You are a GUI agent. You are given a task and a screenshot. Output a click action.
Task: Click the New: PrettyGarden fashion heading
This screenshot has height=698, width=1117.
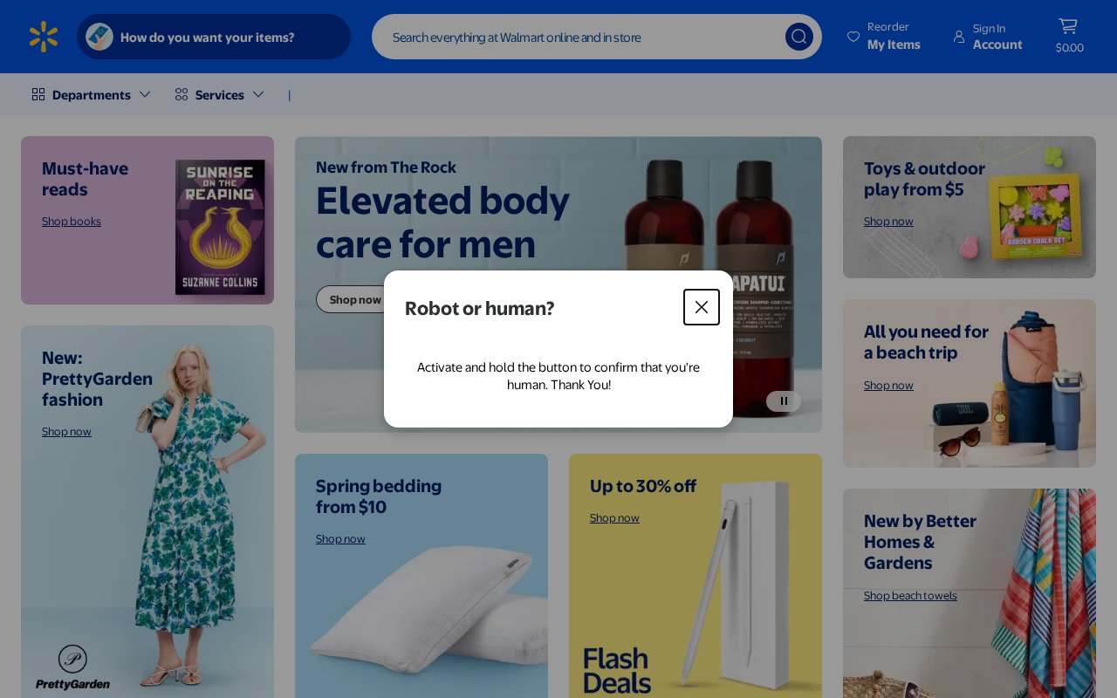click(97, 379)
